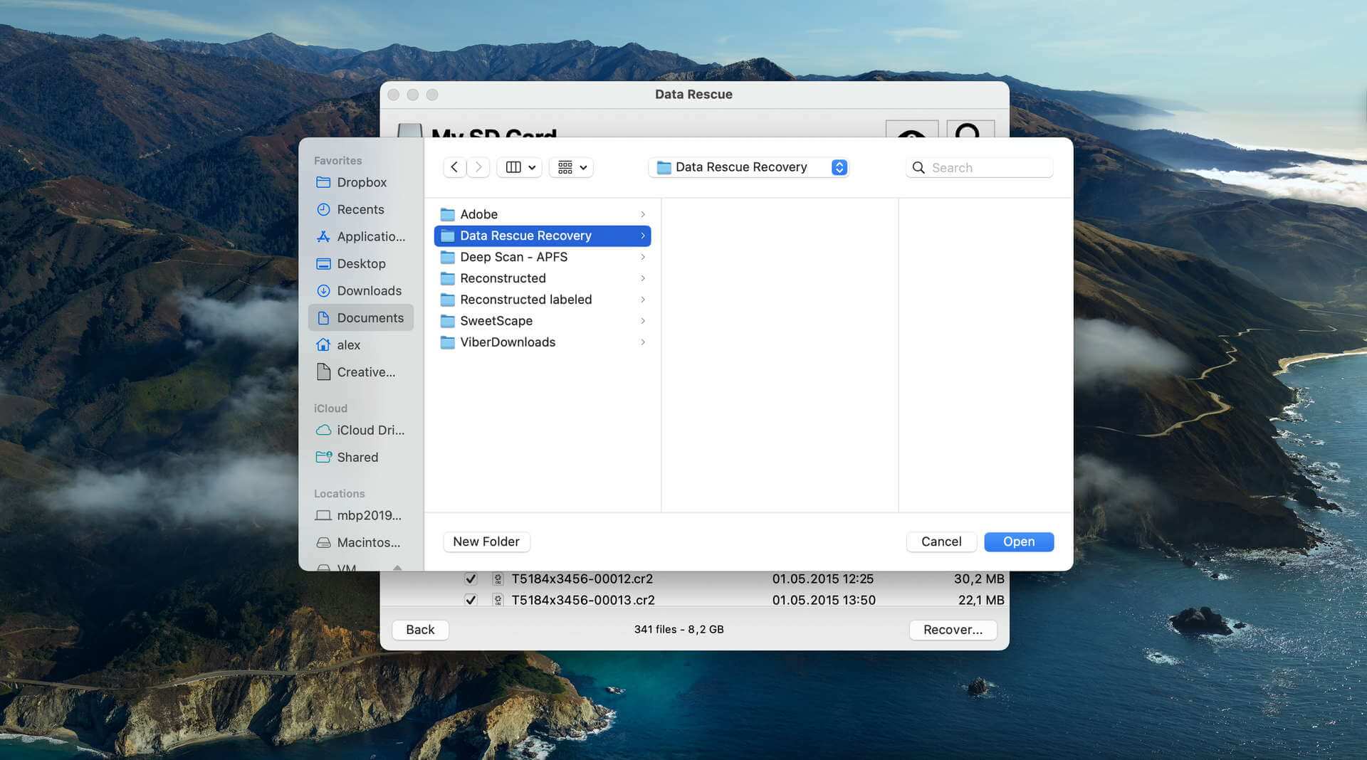The height and width of the screenshot is (760, 1367).
Task: Click the Open button
Action: (x=1019, y=542)
